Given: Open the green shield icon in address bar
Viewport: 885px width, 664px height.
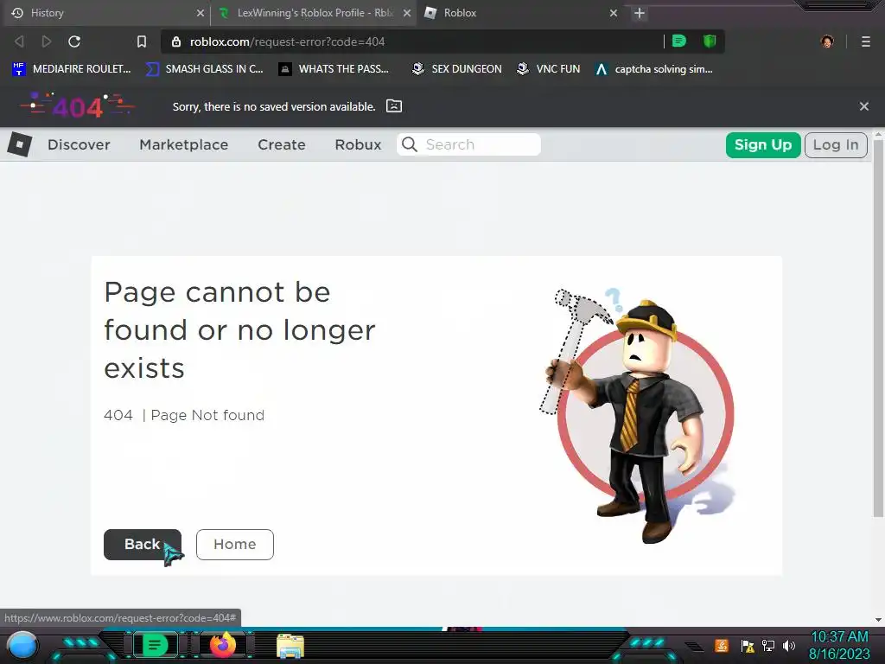Looking at the screenshot, I should 710,41.
